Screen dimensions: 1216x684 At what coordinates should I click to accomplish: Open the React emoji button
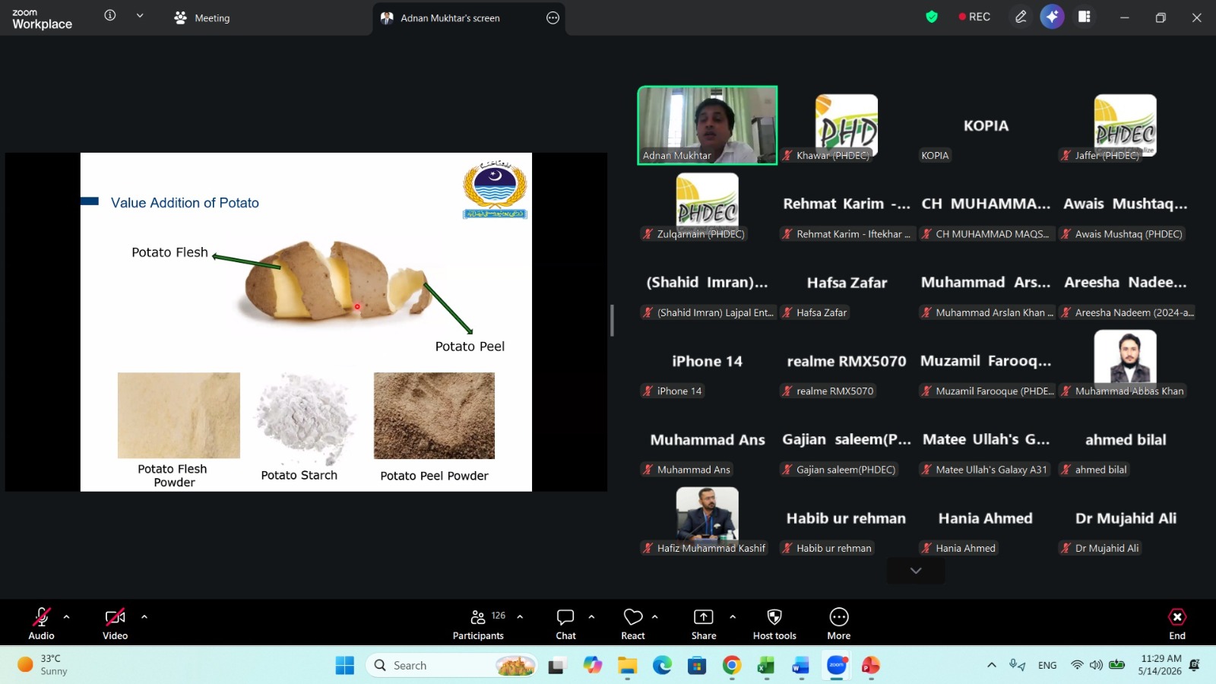click(x=633, y=617)
